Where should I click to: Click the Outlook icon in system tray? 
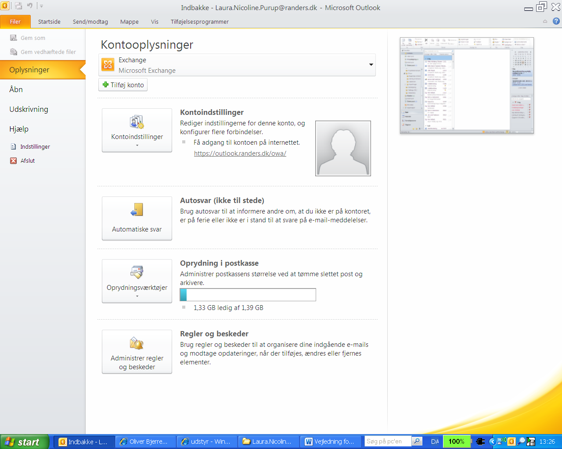tap(512, 442)
